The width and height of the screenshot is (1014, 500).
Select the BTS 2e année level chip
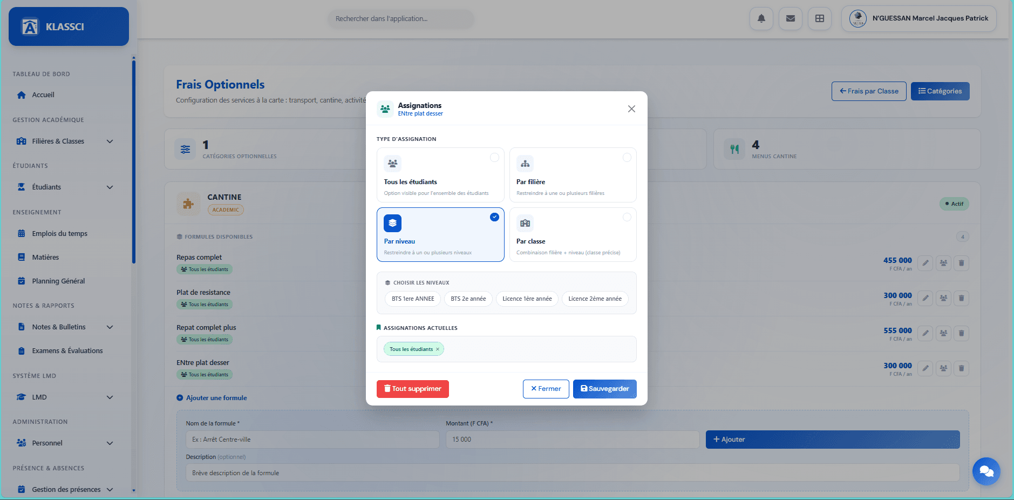coord(468,299)
